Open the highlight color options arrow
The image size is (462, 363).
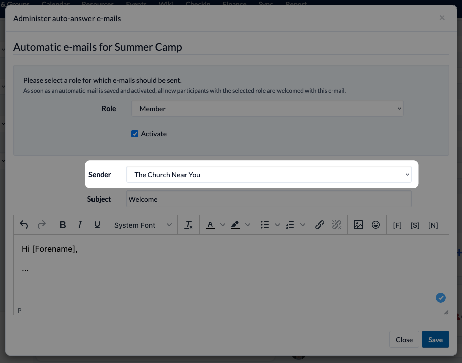coord(248,225)
